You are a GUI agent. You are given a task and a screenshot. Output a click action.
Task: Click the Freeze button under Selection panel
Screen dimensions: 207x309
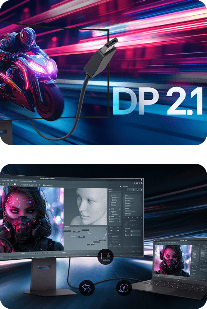point(118,228)
